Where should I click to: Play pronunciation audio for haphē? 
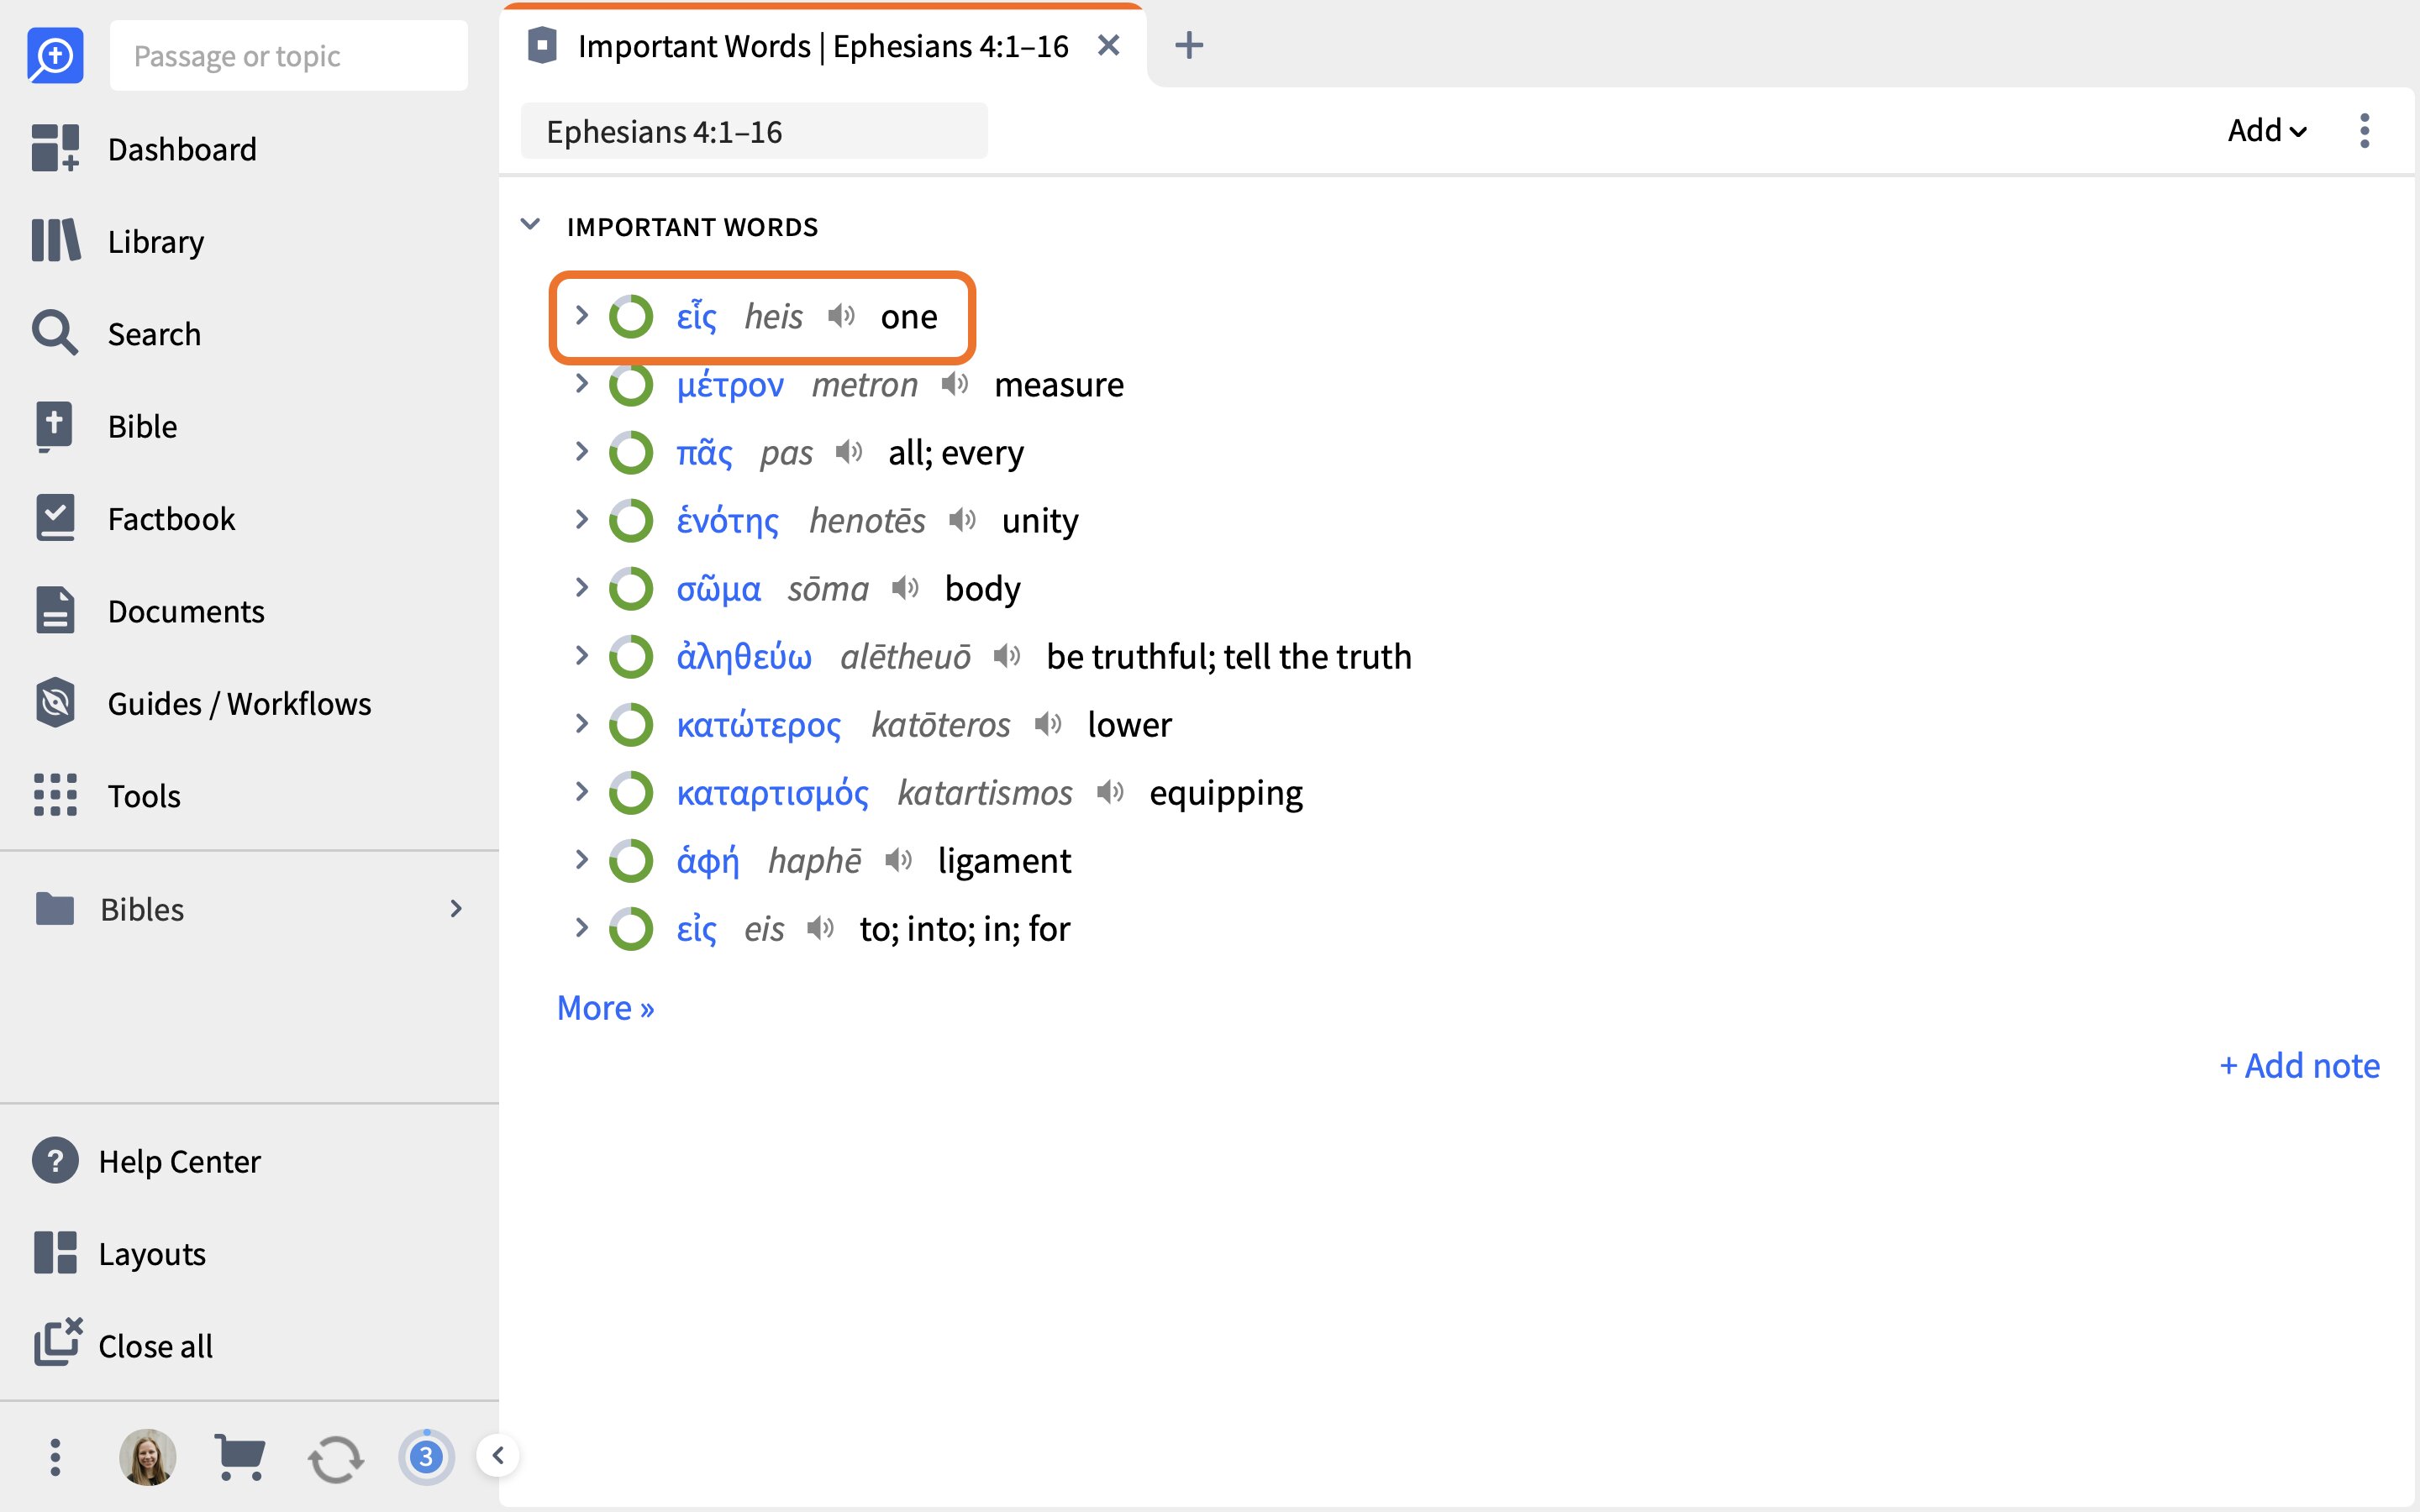tap(898, 860)
